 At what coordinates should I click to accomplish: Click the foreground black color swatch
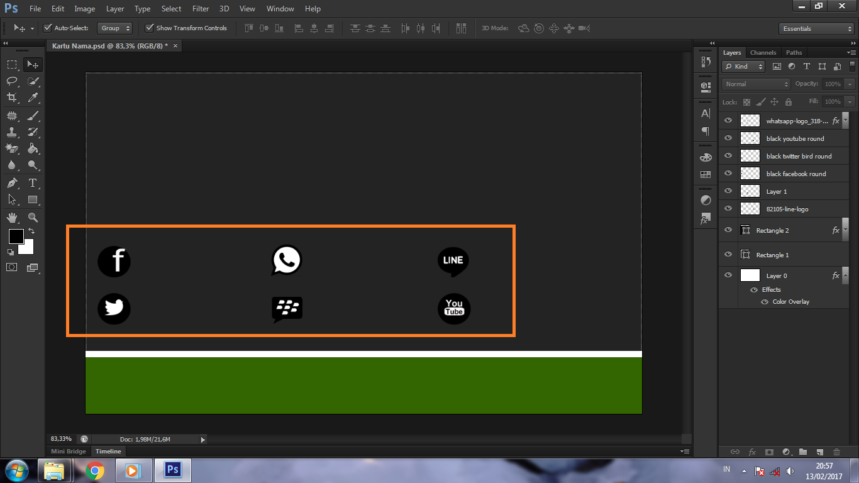click(15, 236)
